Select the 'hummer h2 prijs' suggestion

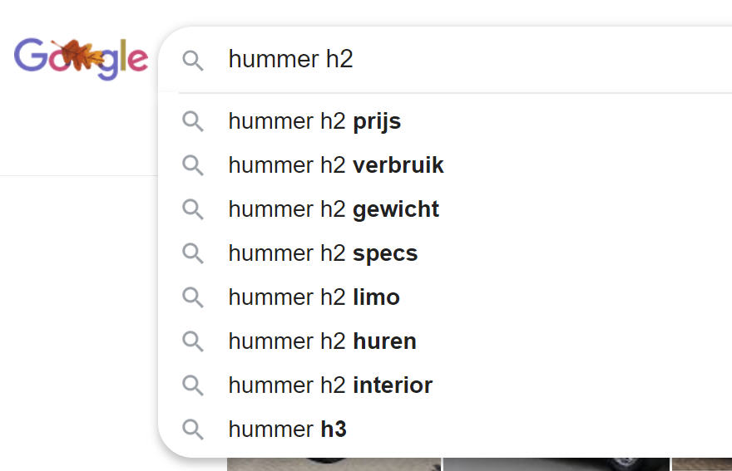(445, 121)
